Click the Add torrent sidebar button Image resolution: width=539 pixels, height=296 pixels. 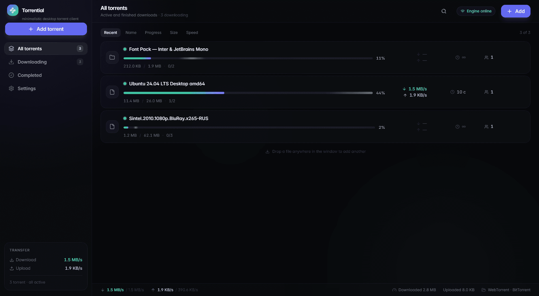tap(46, 29)
